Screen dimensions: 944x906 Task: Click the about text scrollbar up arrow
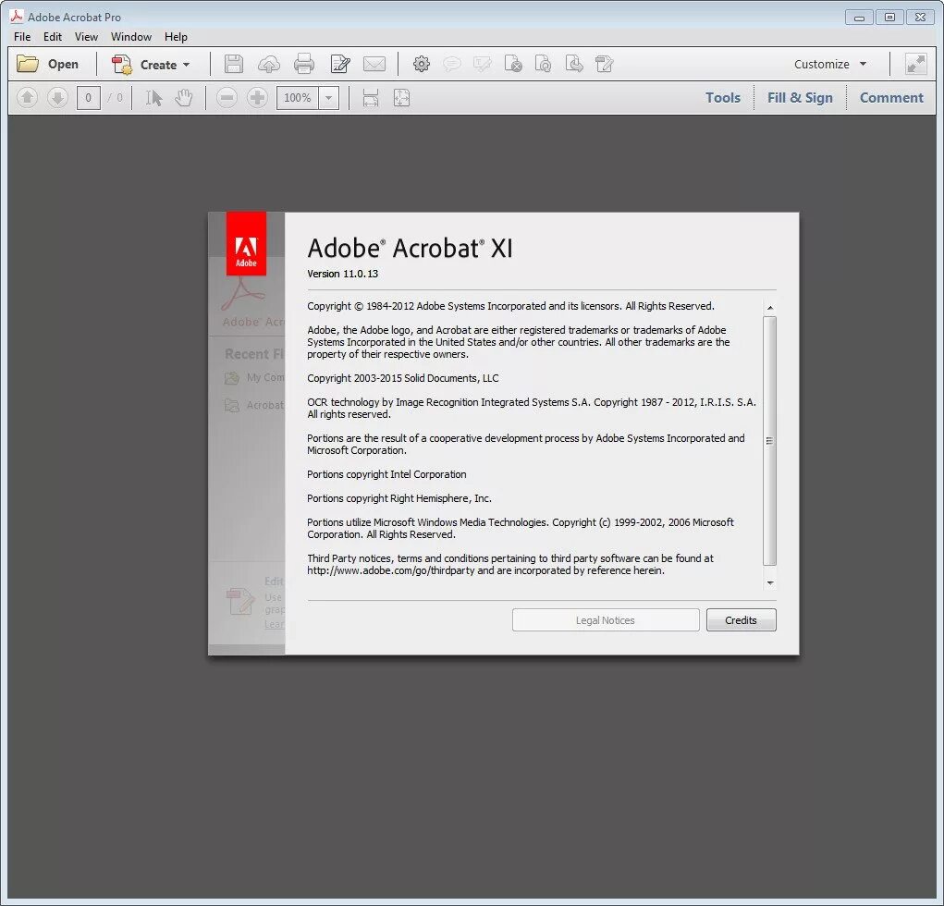[x=770, y=308]
